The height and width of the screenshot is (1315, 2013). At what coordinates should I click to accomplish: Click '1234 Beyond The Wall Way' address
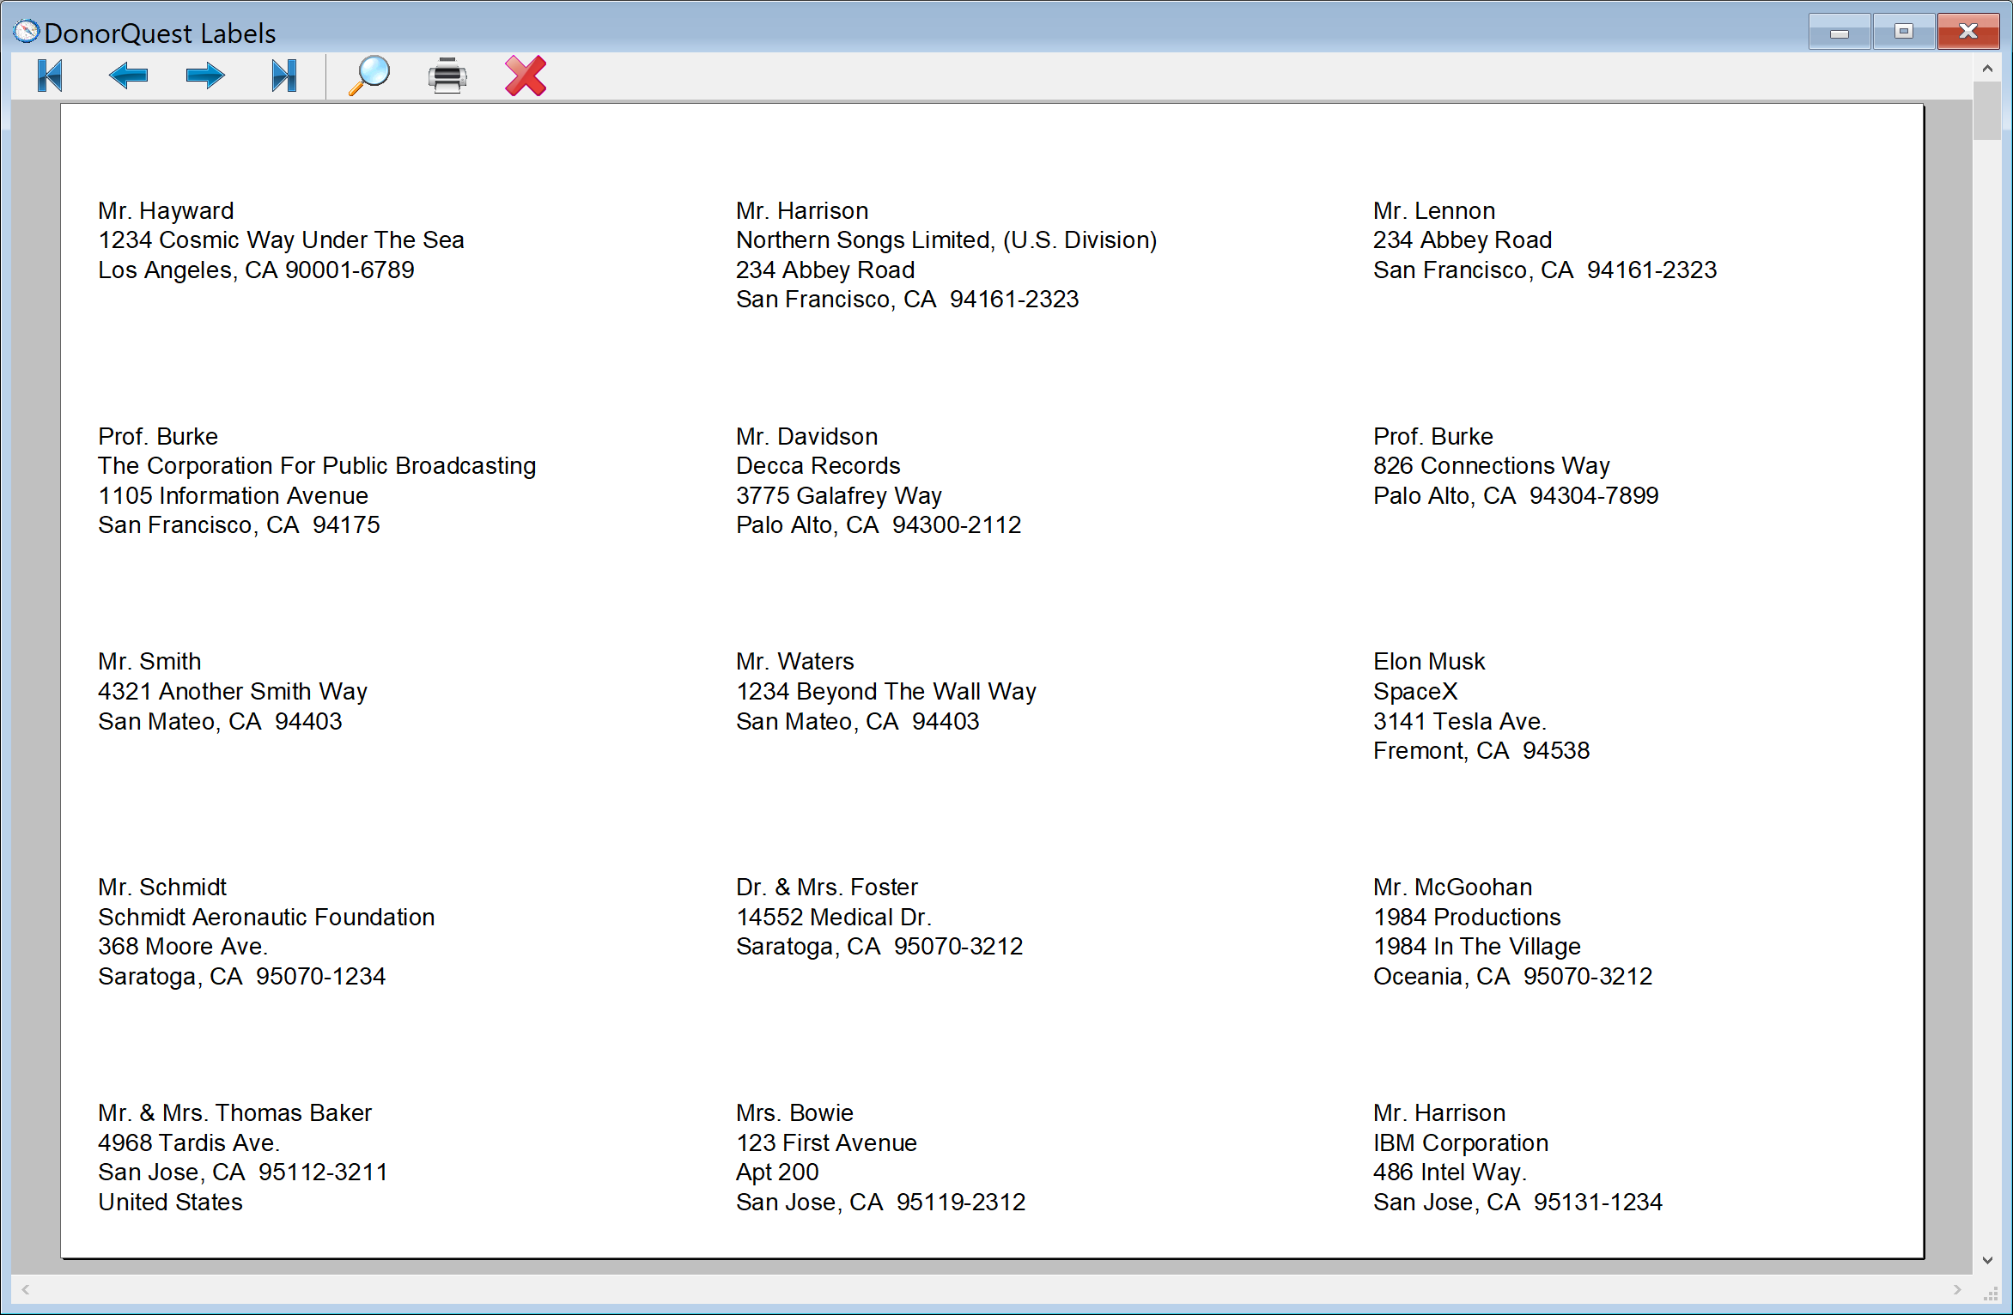pos(885,691)
